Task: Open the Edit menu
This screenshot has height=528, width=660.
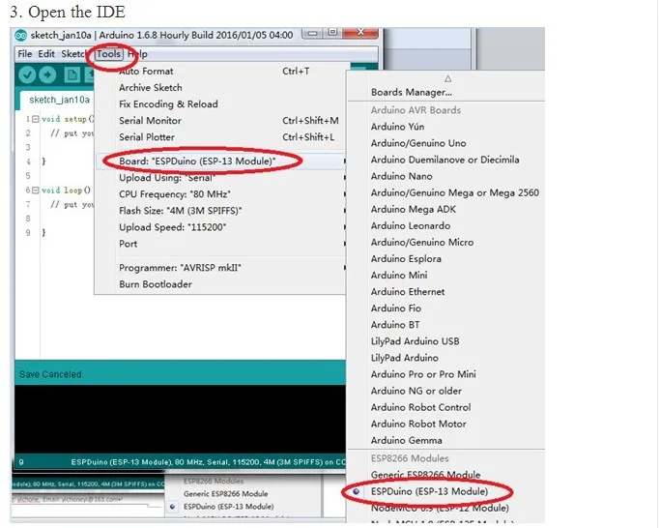Action: point(46,54)
